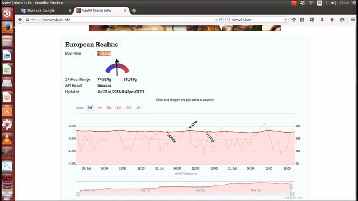Click the Firefox icon in the dock
The image size is (358, 201).
coord(7,27)
